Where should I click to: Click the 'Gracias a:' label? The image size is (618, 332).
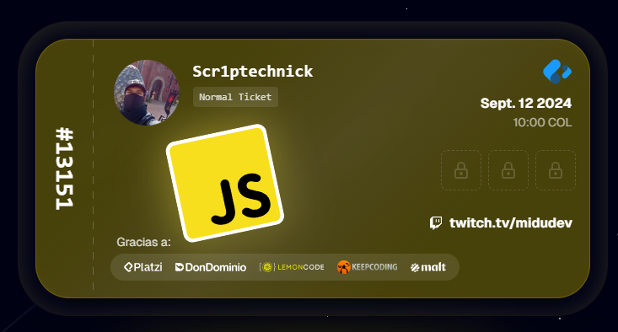(x=144, y=242)
